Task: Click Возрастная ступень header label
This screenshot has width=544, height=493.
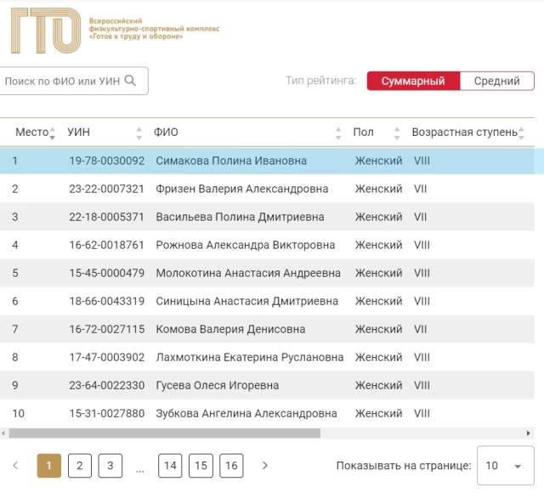Action: click(x=465, y=133)
